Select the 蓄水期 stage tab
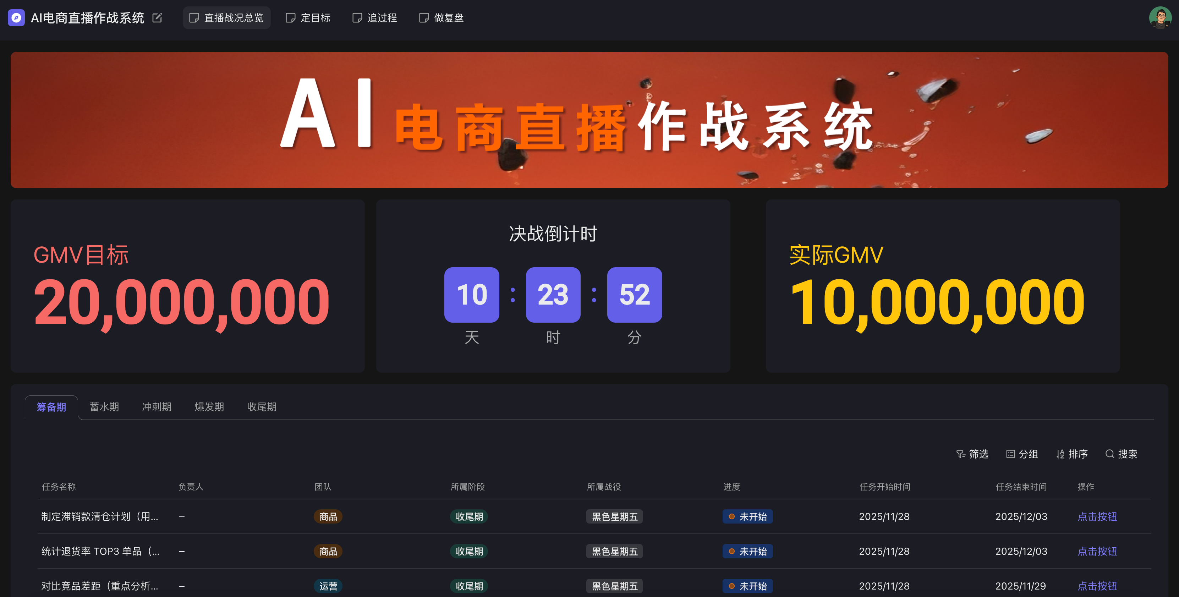Screen dimensions: 1179x597 [x=104, y=406]
